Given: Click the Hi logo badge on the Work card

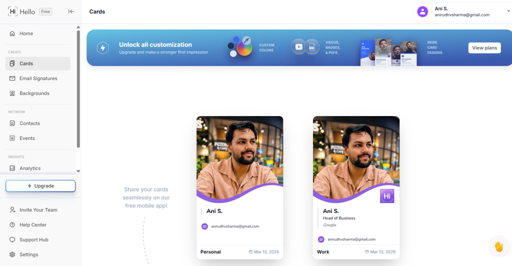Looking at the screenshot, I should coord(387,196).
